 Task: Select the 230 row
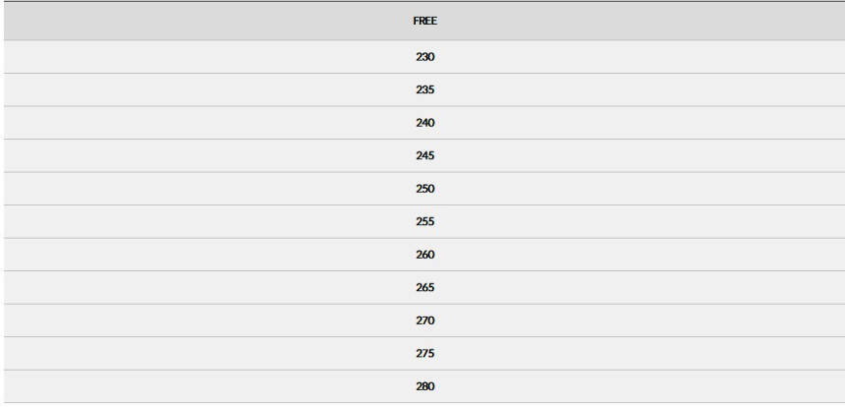(x=424, y=57)
